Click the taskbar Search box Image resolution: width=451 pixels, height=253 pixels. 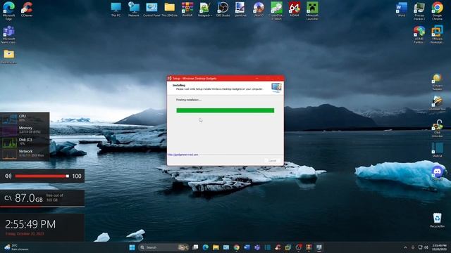[163, 247]
